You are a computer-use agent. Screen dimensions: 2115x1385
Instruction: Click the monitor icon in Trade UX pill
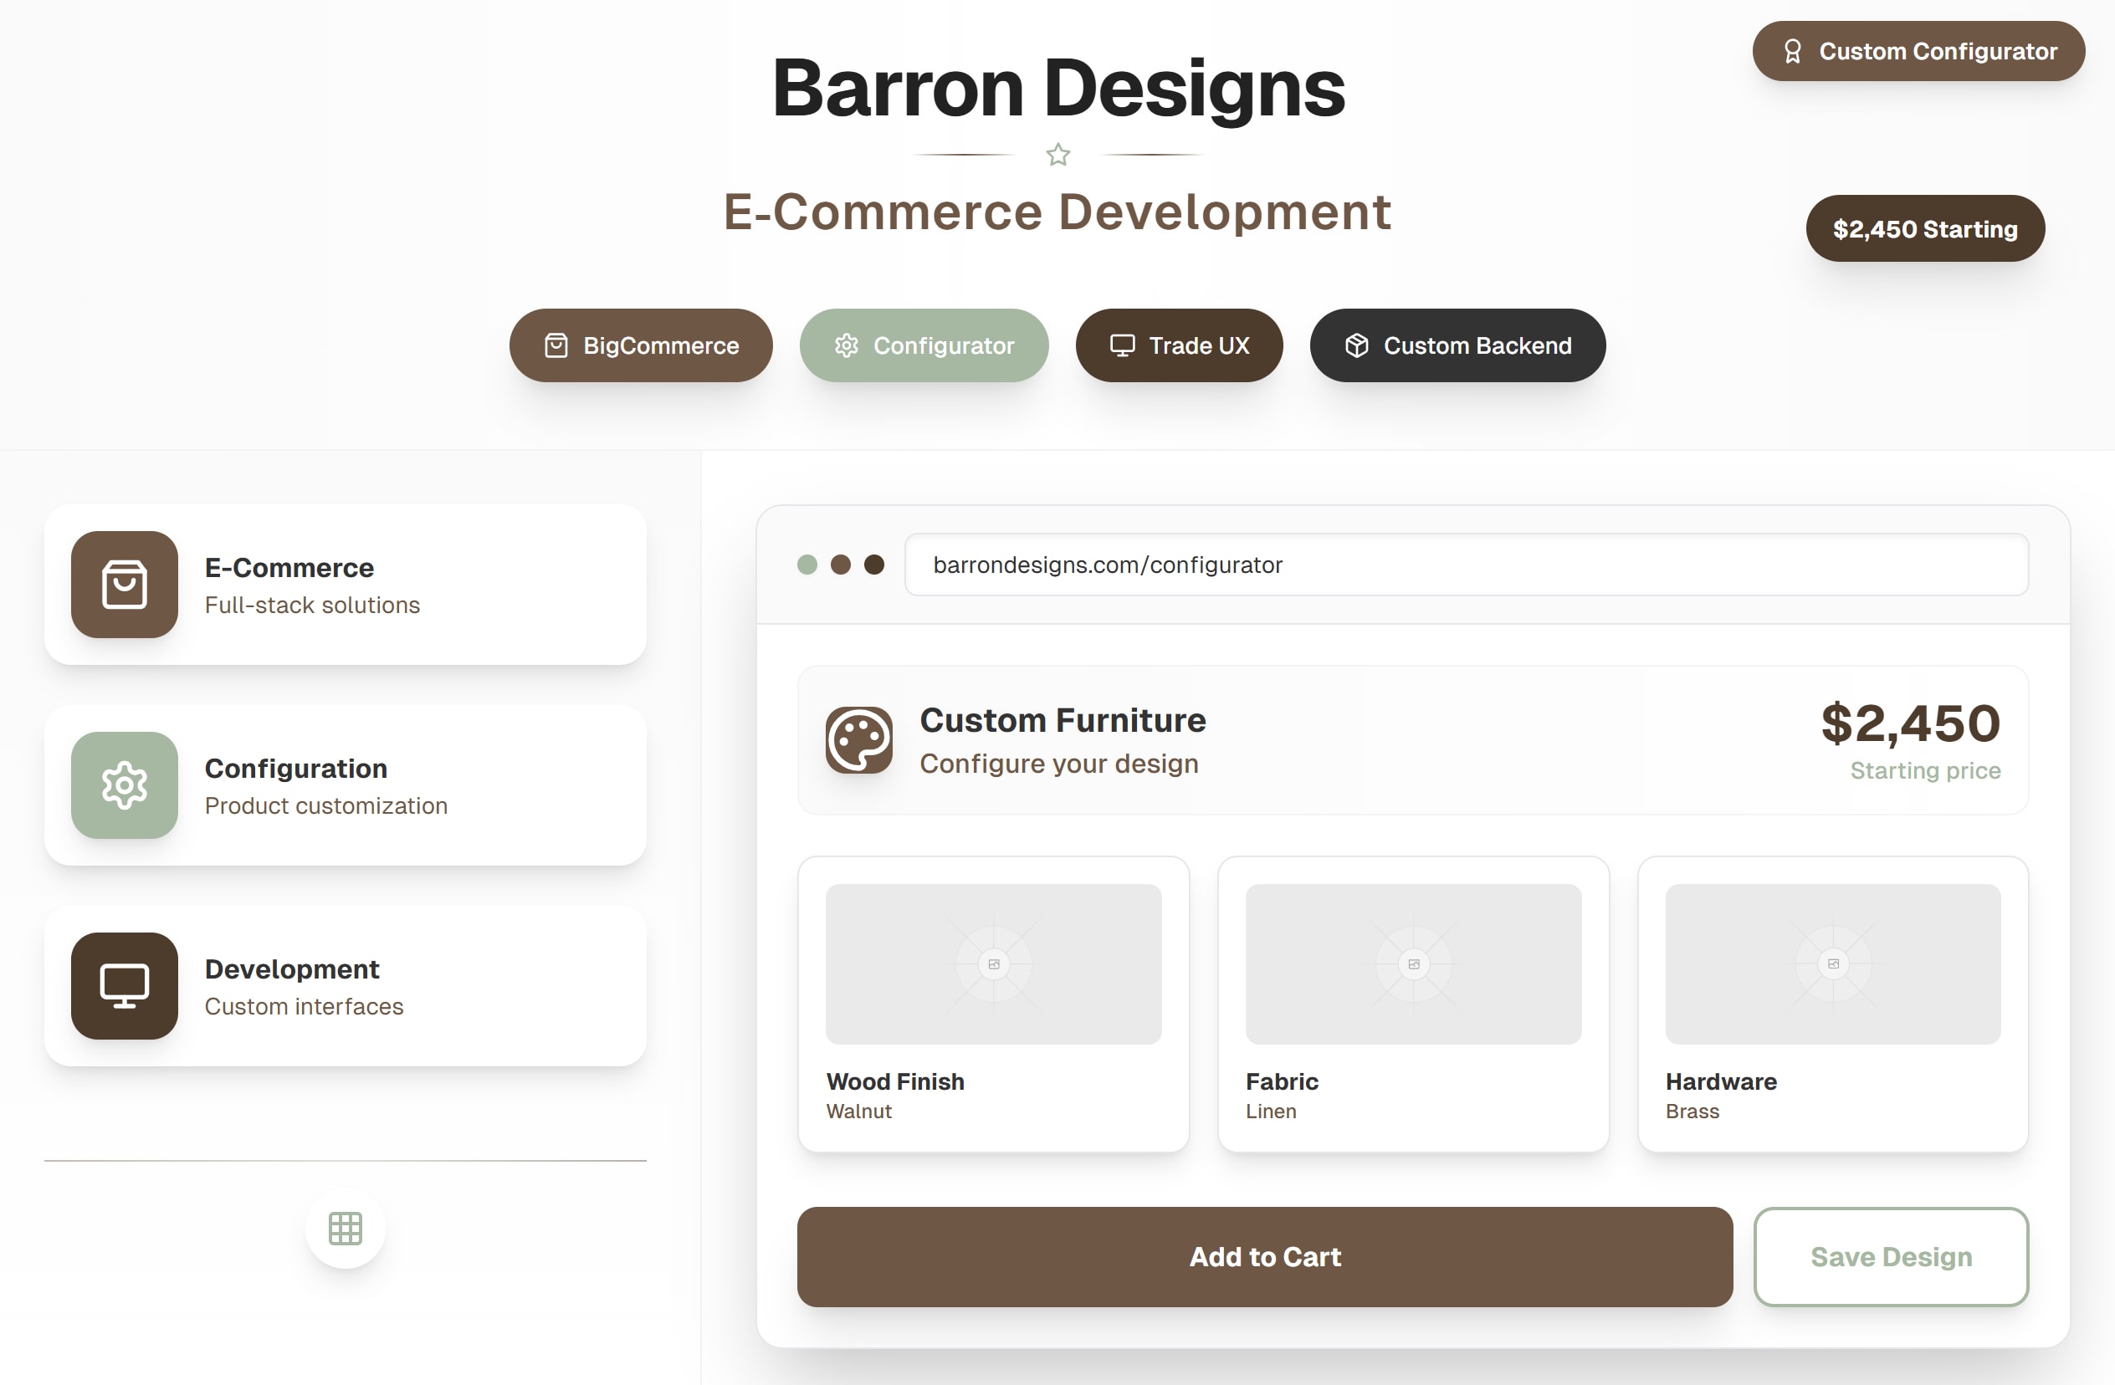1123,345
